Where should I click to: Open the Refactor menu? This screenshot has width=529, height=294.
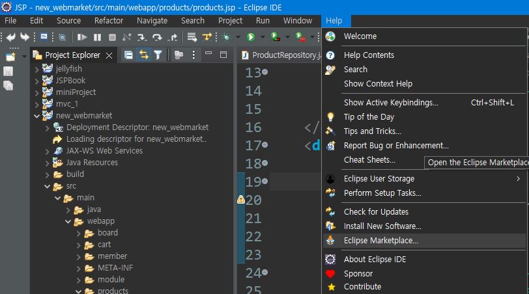109,21
